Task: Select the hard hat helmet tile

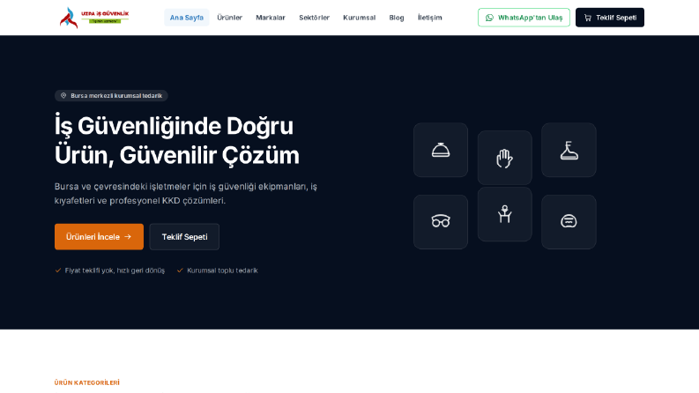Action: pos(441,150)
